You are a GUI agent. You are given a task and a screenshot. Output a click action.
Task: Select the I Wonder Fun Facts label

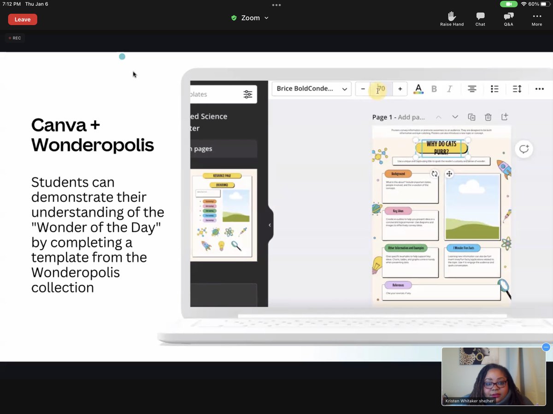click(x=463, y=248)
